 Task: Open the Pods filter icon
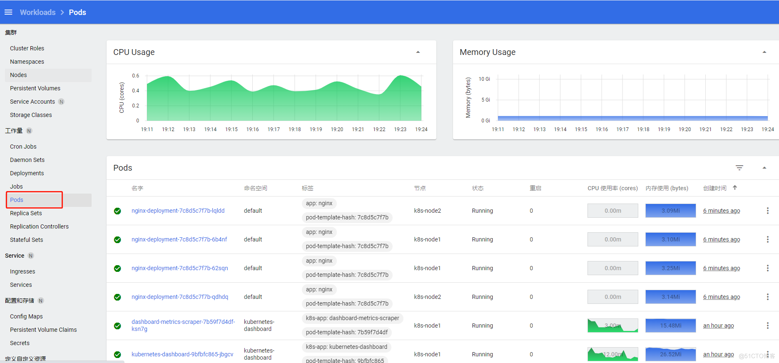(739, 168)
